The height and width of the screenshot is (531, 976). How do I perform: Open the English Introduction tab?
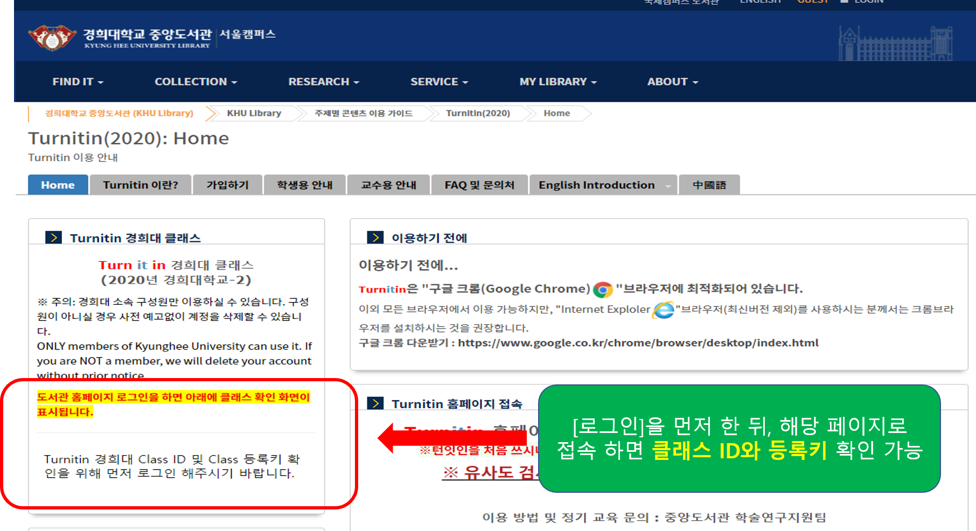(x=597, y=185)
